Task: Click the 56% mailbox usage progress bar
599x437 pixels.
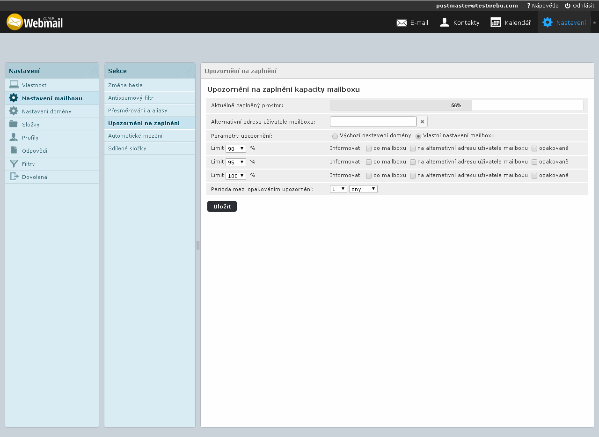Action: click(x=456, y=105)
